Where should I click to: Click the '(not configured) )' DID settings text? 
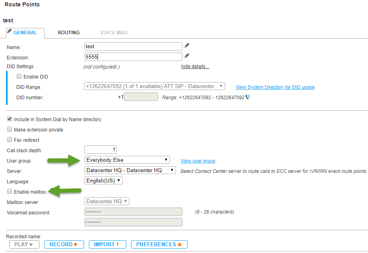(102, 67)
